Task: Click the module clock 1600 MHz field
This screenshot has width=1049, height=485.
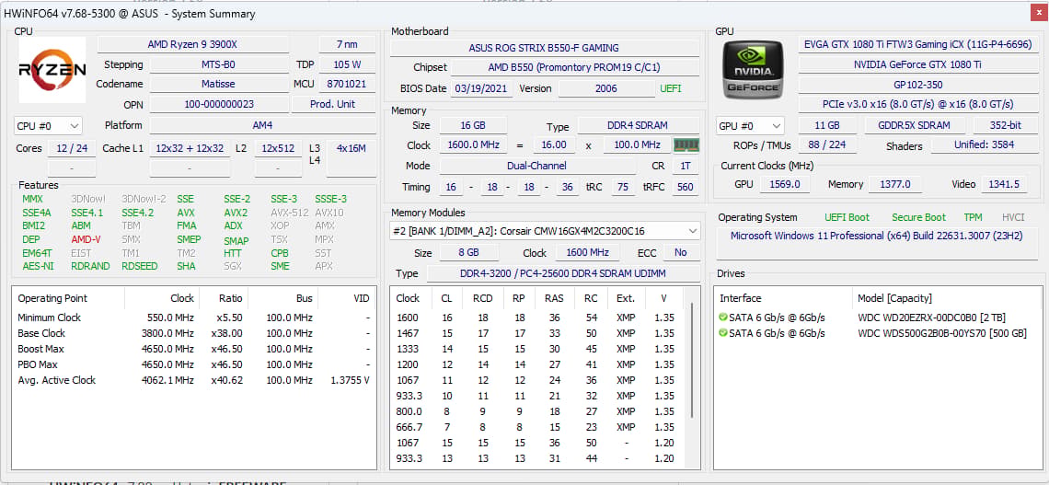Action: (587, 253)
